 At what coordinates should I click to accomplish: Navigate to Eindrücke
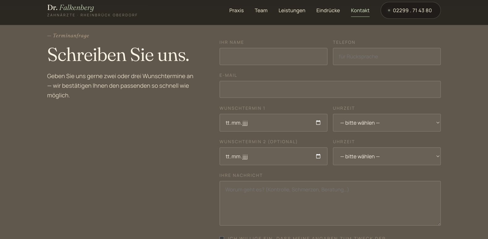(x=328, y=10)
